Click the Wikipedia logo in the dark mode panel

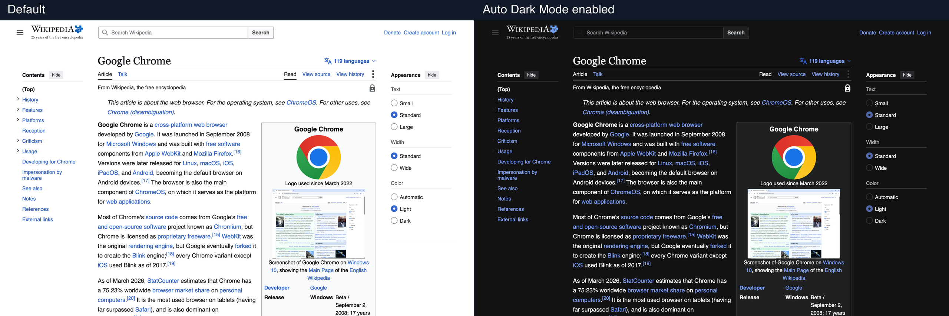(532, 32)
